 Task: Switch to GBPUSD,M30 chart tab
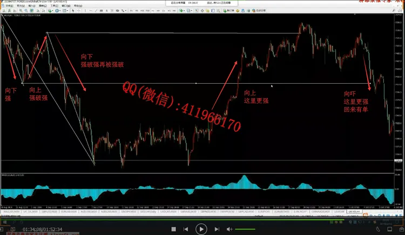click(49, 211)
